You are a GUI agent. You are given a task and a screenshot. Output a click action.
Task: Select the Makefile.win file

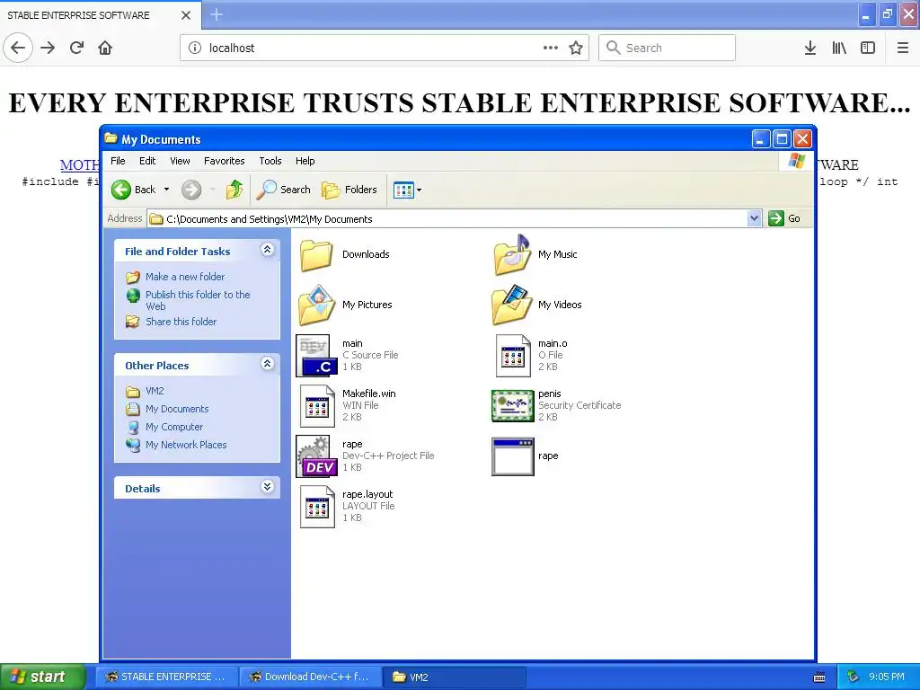click(348, 405)
